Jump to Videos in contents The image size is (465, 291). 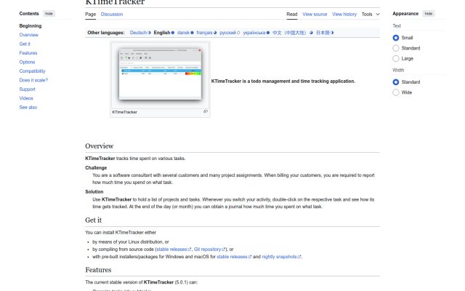pyautogui.click(x=26, y=98)
